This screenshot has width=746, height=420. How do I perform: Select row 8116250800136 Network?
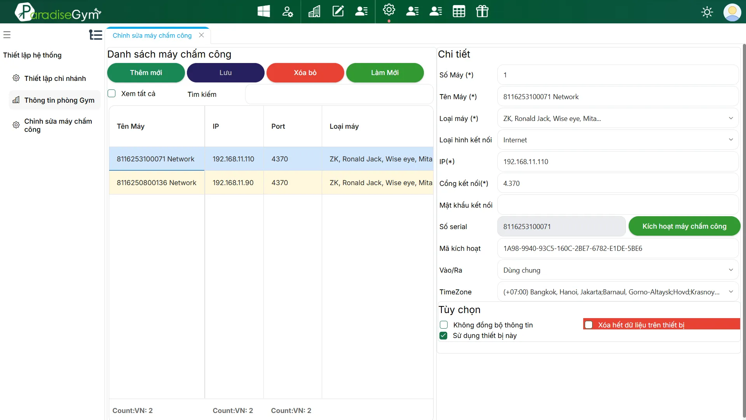tap(271, 183)
